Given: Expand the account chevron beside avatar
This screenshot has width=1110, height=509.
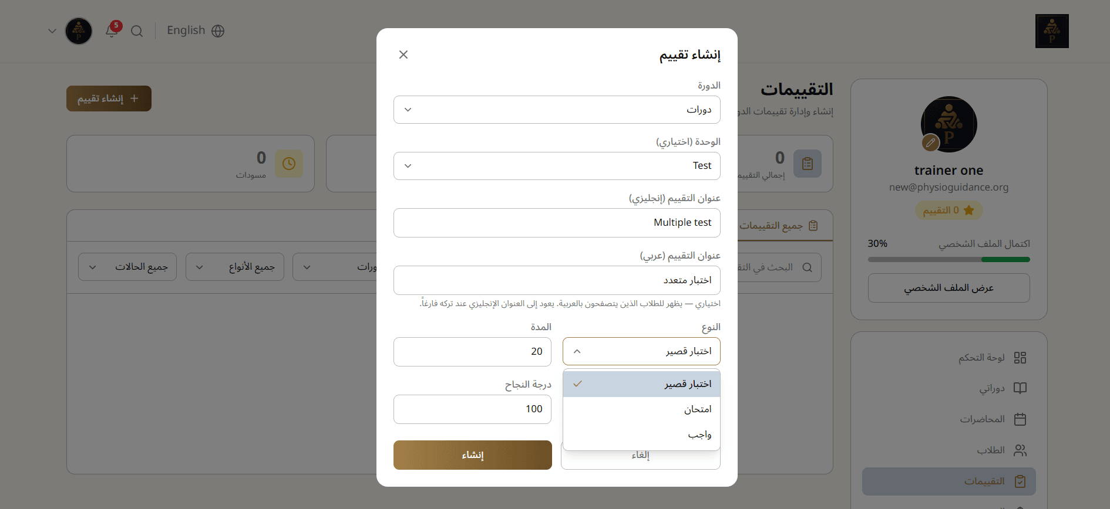Looking at the screenshot, I should (x=52, y=31).
